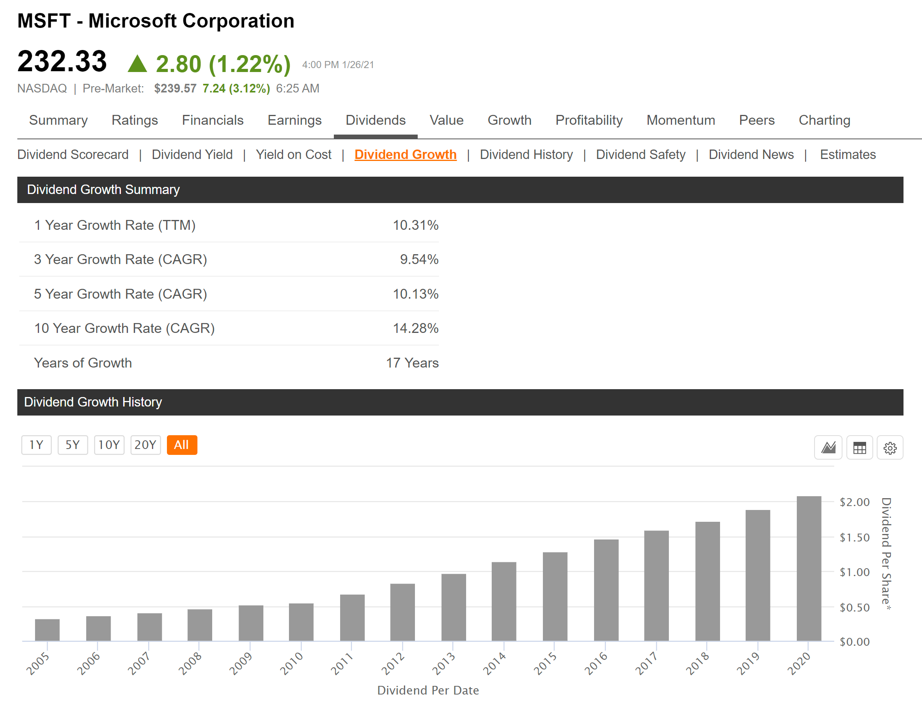Click the 2013 axis label

click(x=443, y=663)
